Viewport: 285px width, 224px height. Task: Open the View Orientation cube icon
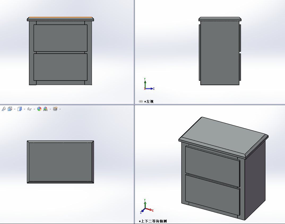pos(10,109)
